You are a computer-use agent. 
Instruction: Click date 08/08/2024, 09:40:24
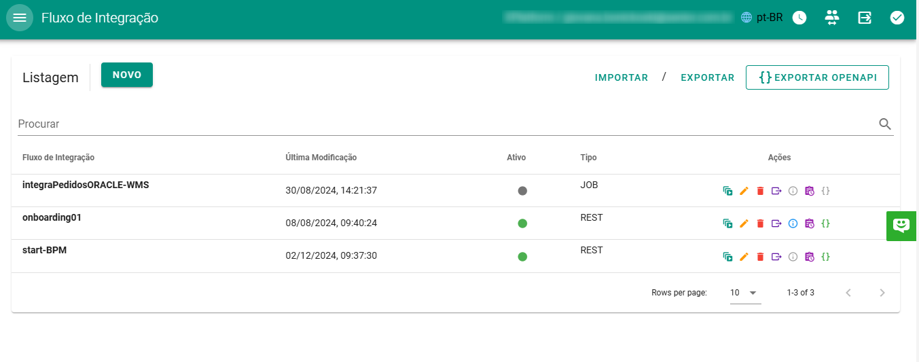pos(331,223)
